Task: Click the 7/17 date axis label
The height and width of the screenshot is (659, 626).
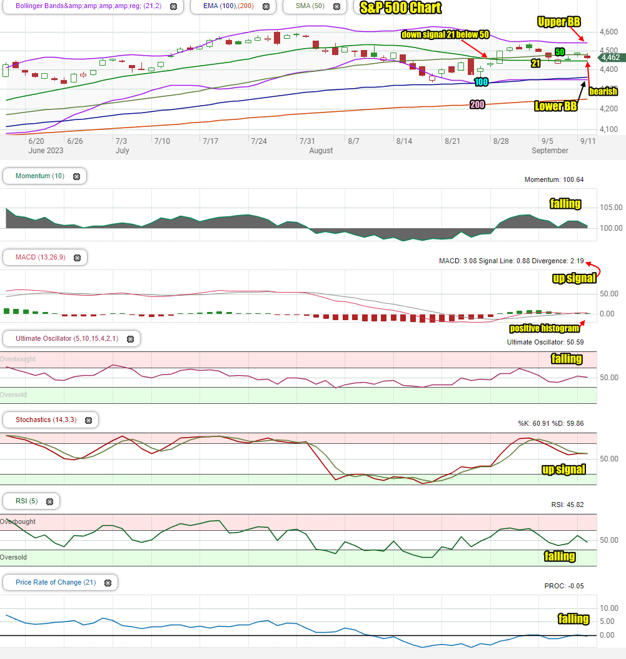Action: (x=211, y=141)
